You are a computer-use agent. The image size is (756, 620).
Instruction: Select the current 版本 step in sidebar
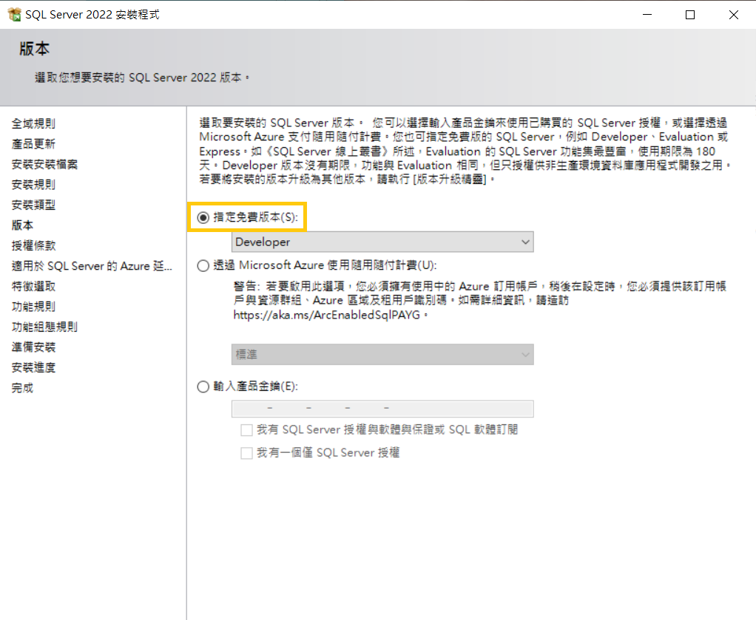[x=22, y=225]
